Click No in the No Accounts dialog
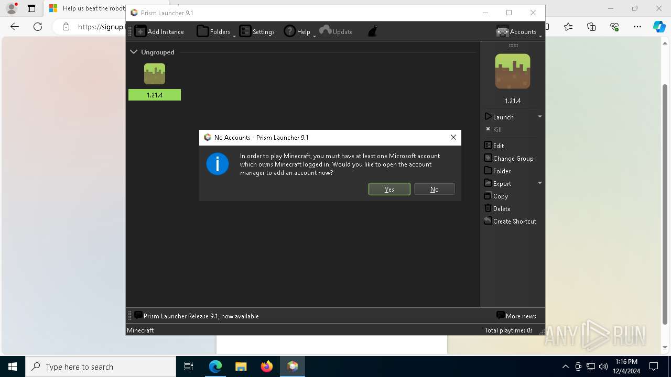Screen dimensions: 671x377 [x=435, y=189]
